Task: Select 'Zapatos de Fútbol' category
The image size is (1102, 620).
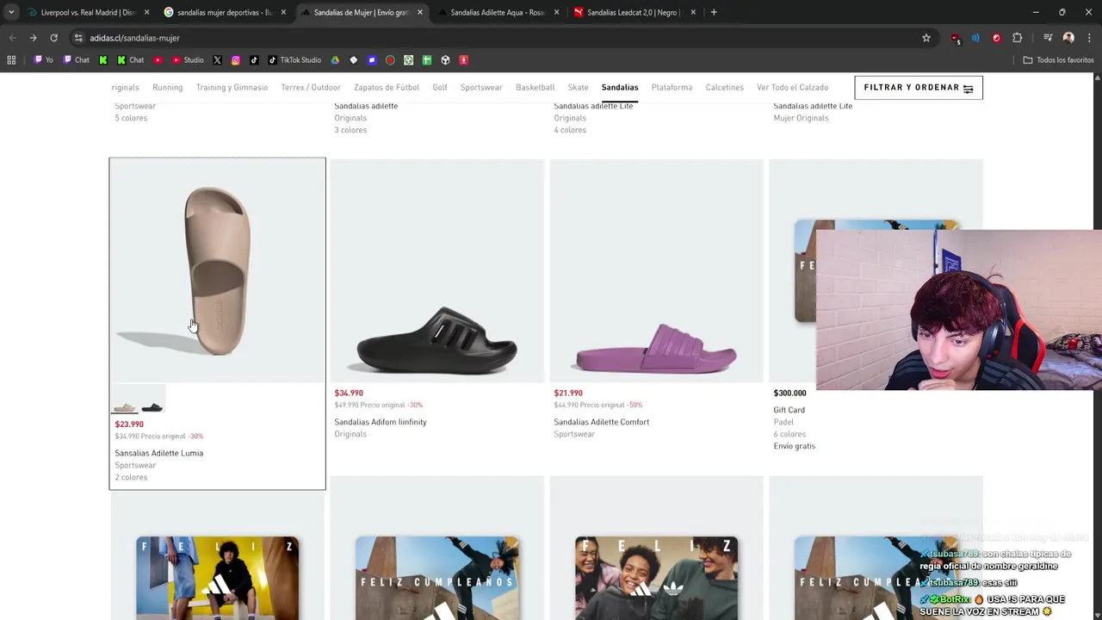Action: 386,87
